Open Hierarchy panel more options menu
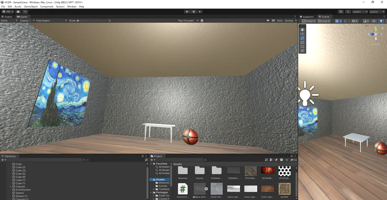Viewport: 387px width, 200px height. click(x=146, y=156)
